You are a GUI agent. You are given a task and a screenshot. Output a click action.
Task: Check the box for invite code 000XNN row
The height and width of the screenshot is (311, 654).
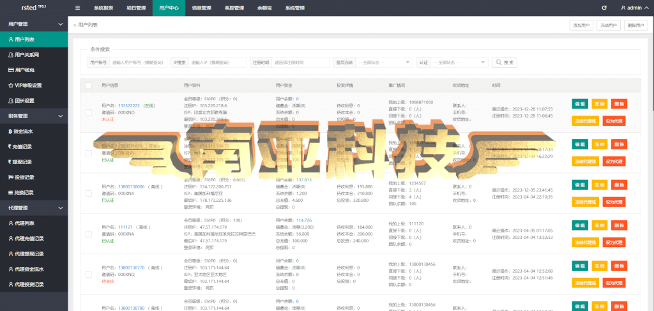[x=88, y=153]
